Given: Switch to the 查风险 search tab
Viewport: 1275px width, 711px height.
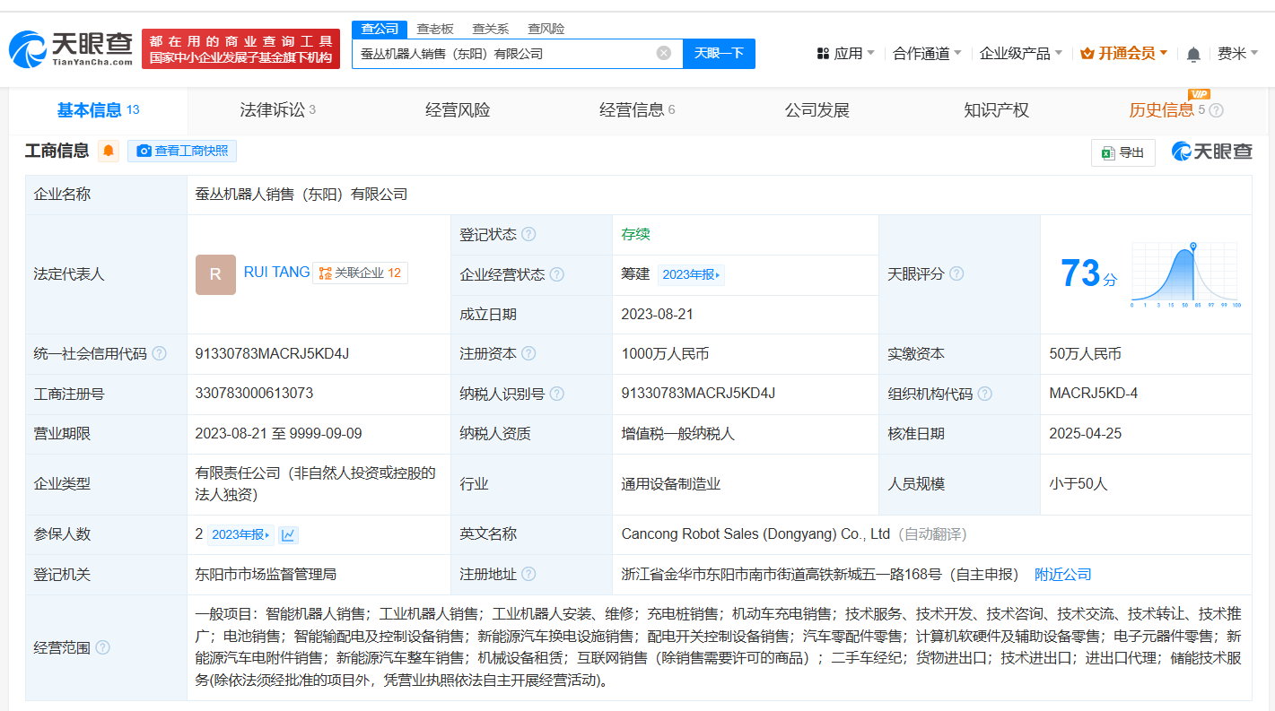Looking at the screenshot, I should tap(546, 29).
